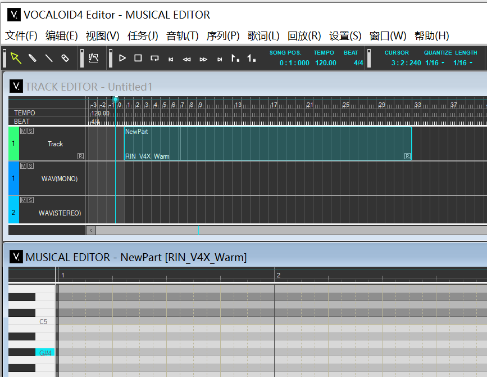Toggle the grid automation tool icon

(93, 58)
